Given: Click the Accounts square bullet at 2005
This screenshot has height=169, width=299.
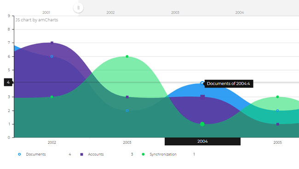Looking at the screenshot, I should tap(278, 124).
